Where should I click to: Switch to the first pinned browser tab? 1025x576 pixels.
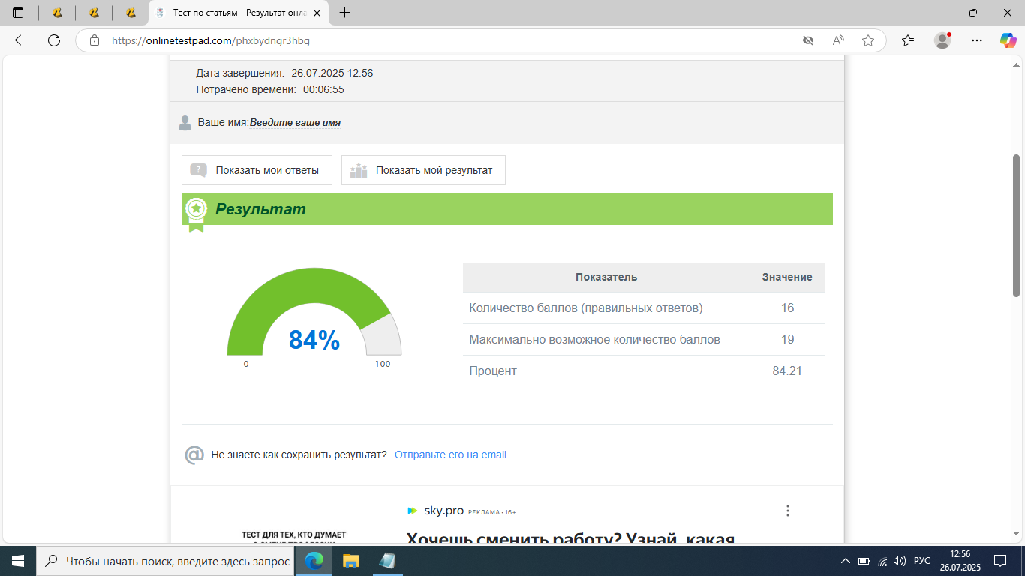click(x=57, y=13)
